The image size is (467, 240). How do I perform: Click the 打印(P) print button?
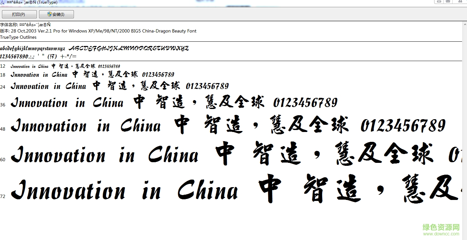coord(19,14)
